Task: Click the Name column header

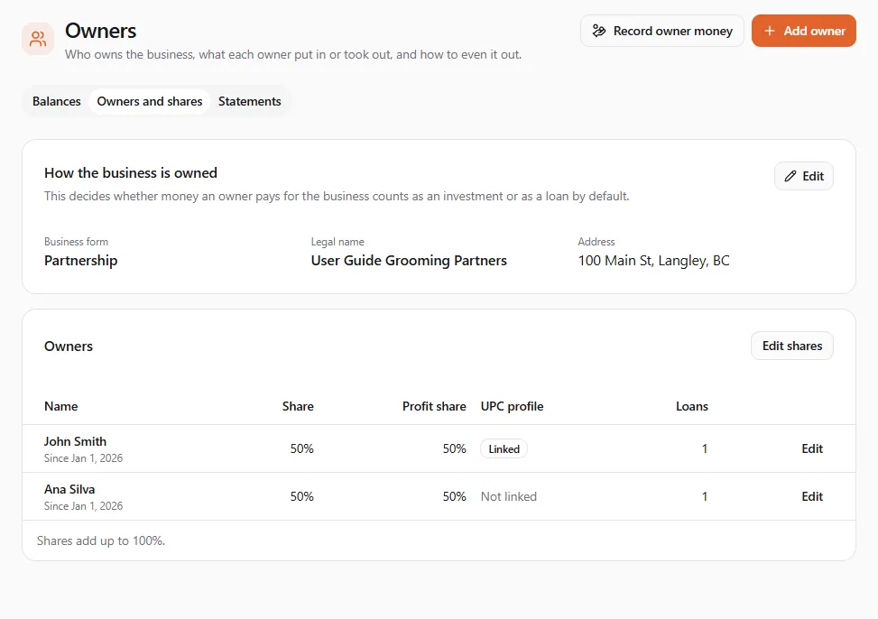Action: 61,406
